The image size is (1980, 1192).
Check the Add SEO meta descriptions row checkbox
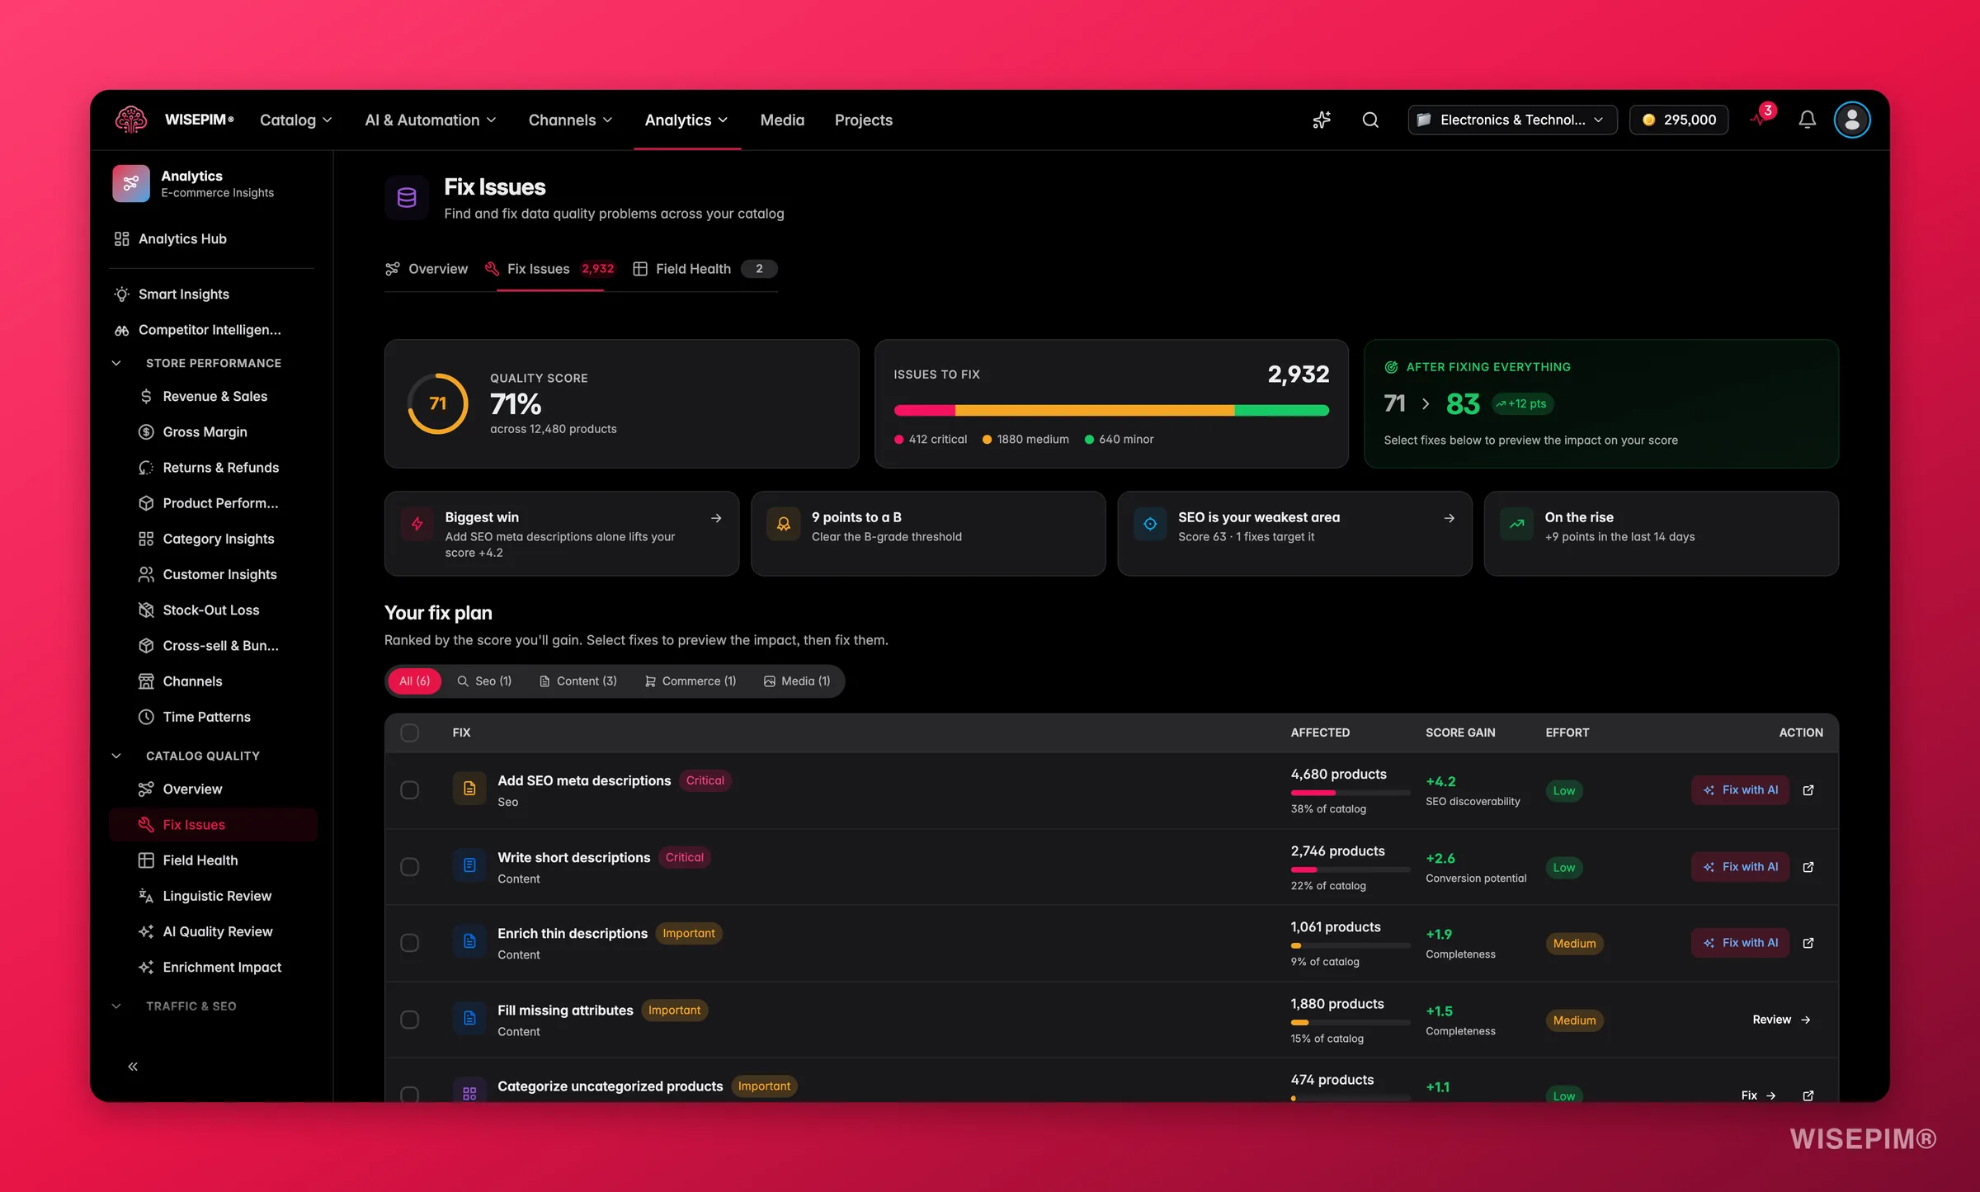pyautogui.click(x=409, y=790)
